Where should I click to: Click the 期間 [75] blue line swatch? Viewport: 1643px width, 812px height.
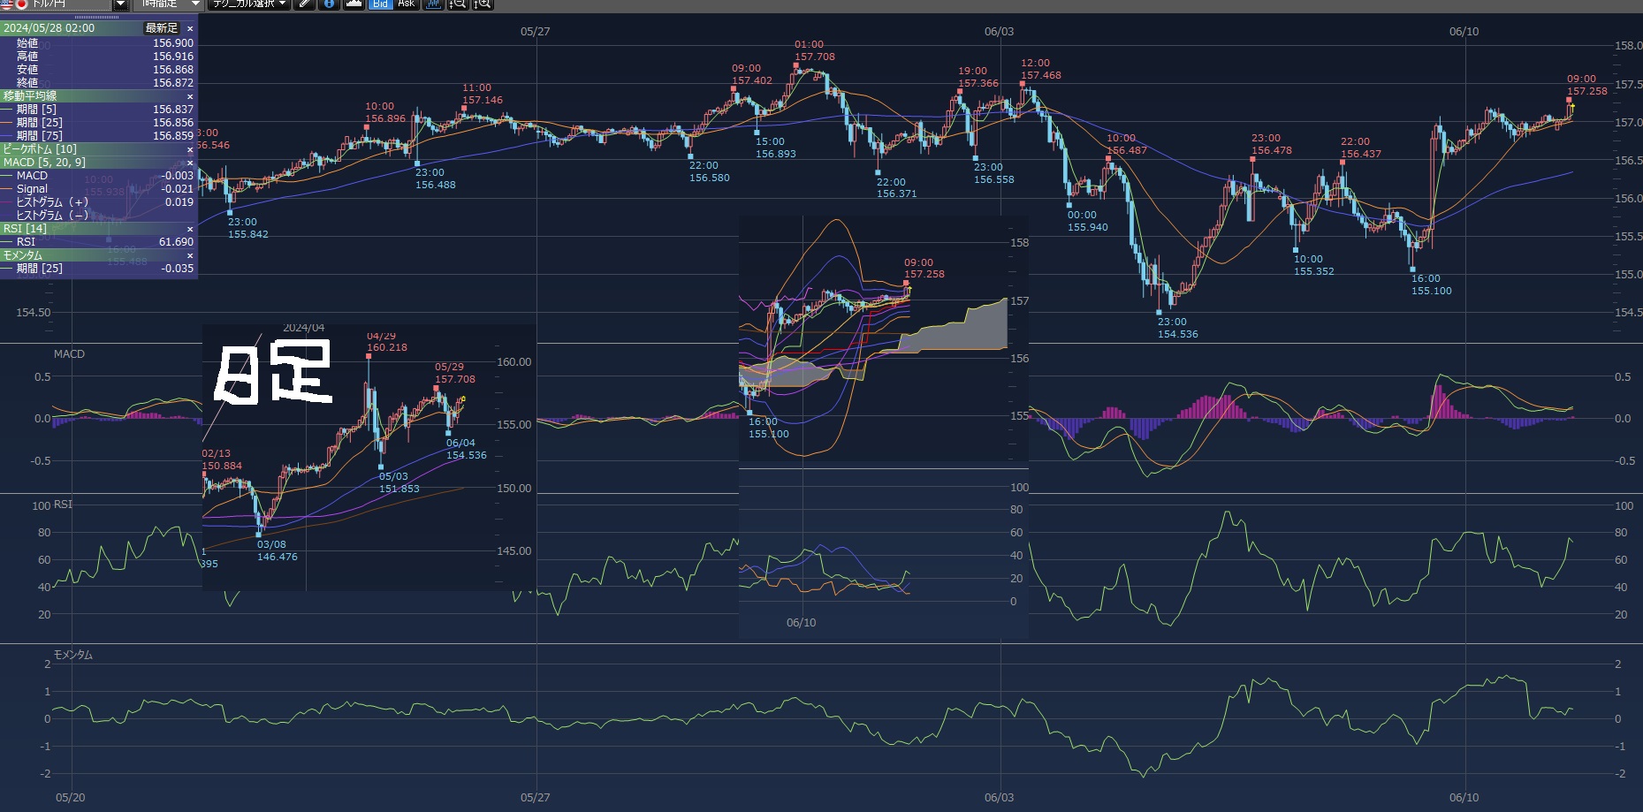click(7, 136)
